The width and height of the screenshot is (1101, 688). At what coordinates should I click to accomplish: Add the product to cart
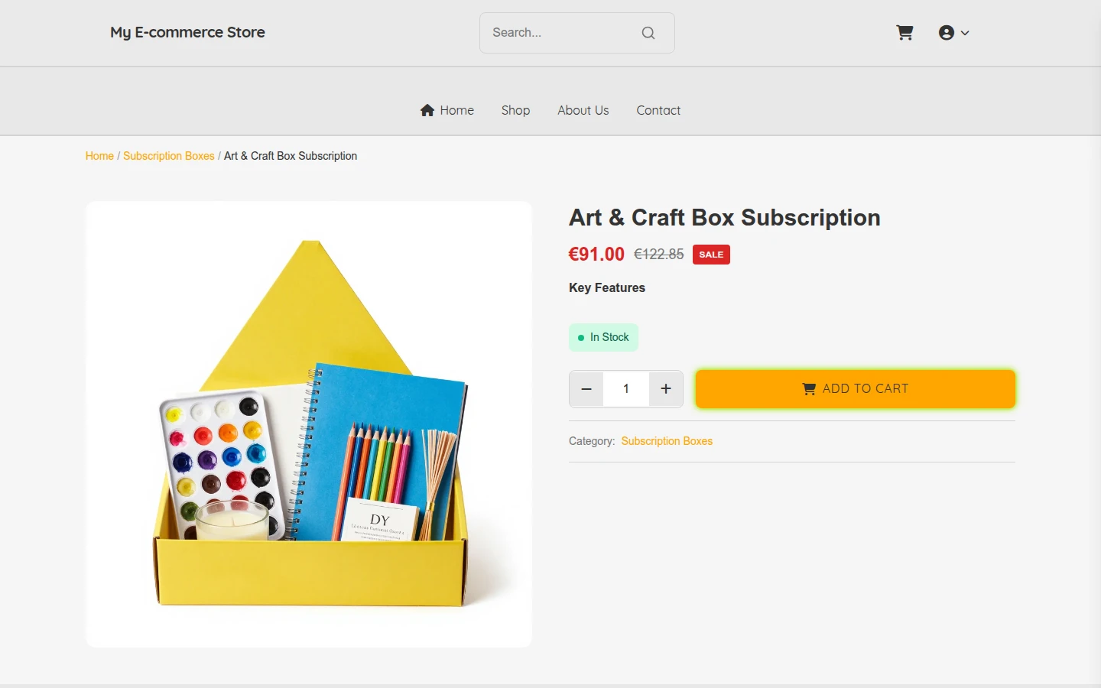pyautogui.click(x=856, y=389)
